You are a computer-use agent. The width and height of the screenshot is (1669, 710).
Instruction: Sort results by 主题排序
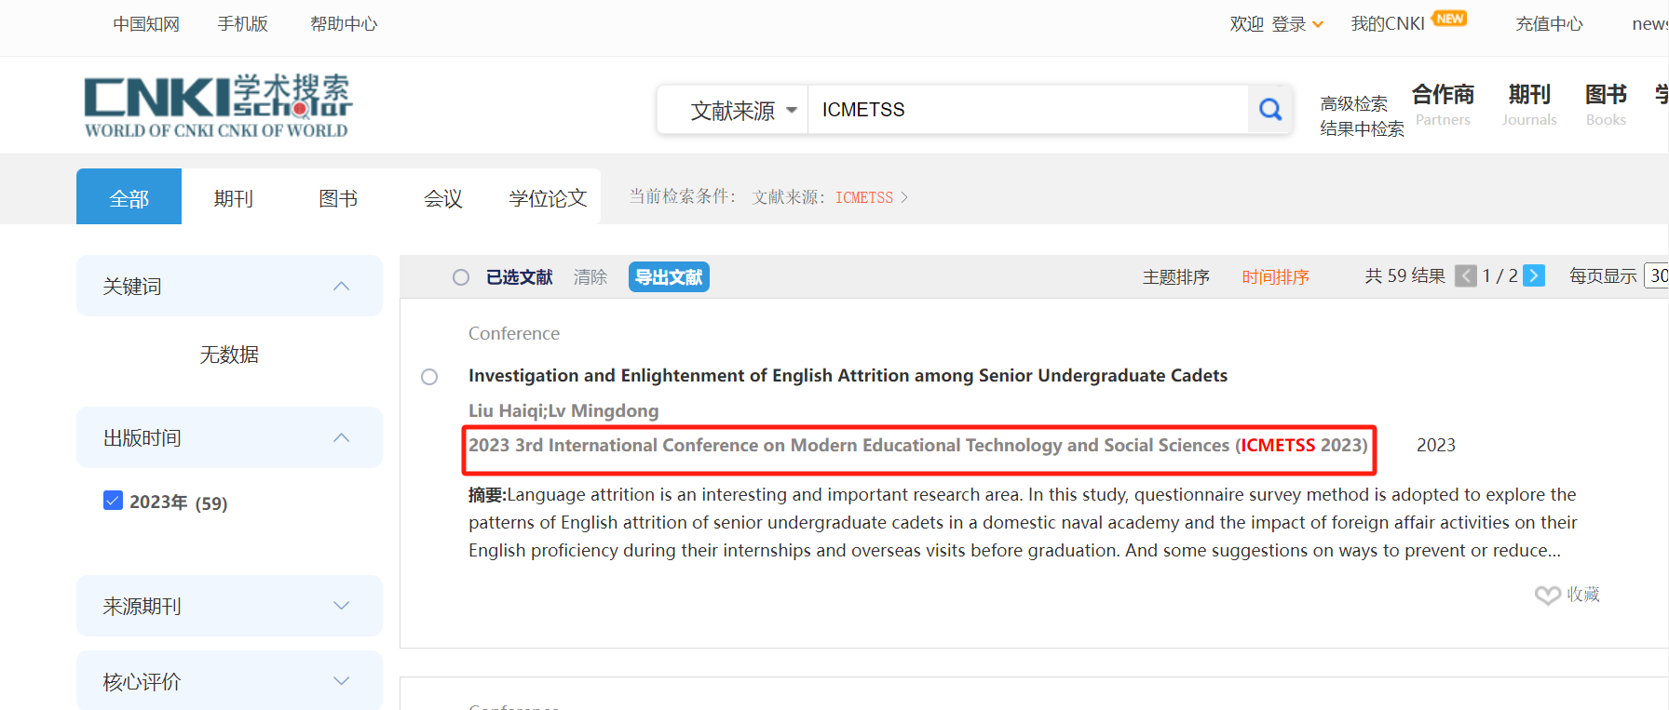click(1176, 277)
